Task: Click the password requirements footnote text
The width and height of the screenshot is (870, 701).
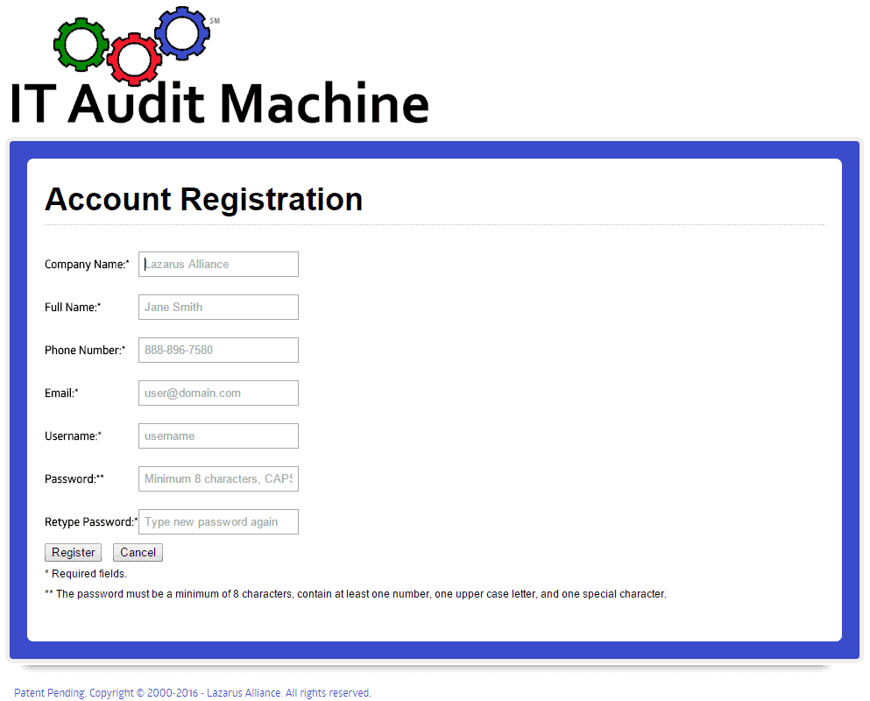Action: (x=356, y=594)
